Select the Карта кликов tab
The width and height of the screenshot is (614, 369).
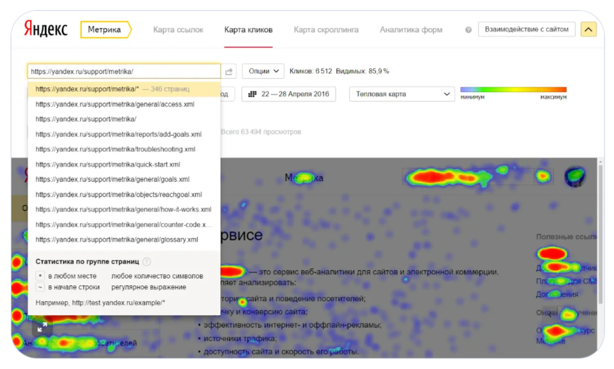pos(248,30)
